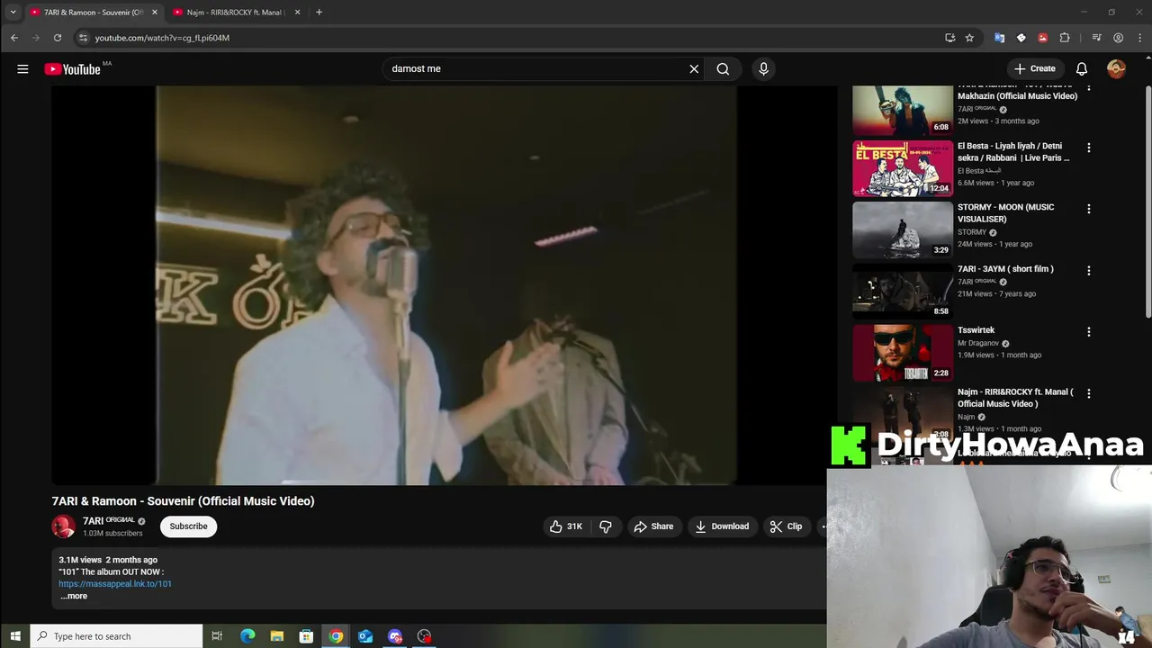Image resolution: width=1152 pixels, height=648 pixels.
Task: Open the Mr Draganov channel name
Action: pyautogui.click(x=978, y=343)
